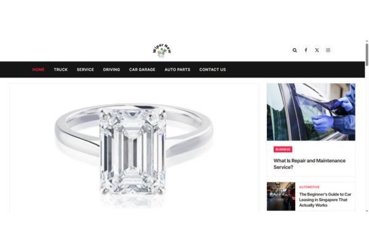Go to the Contact Us page
The width and height of the screenshot is (369, 252).
213,70
